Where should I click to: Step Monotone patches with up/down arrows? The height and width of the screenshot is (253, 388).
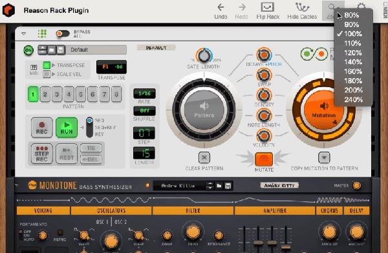coord(210,185)
